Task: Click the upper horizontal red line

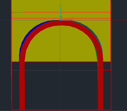Action: coord(61,12)
